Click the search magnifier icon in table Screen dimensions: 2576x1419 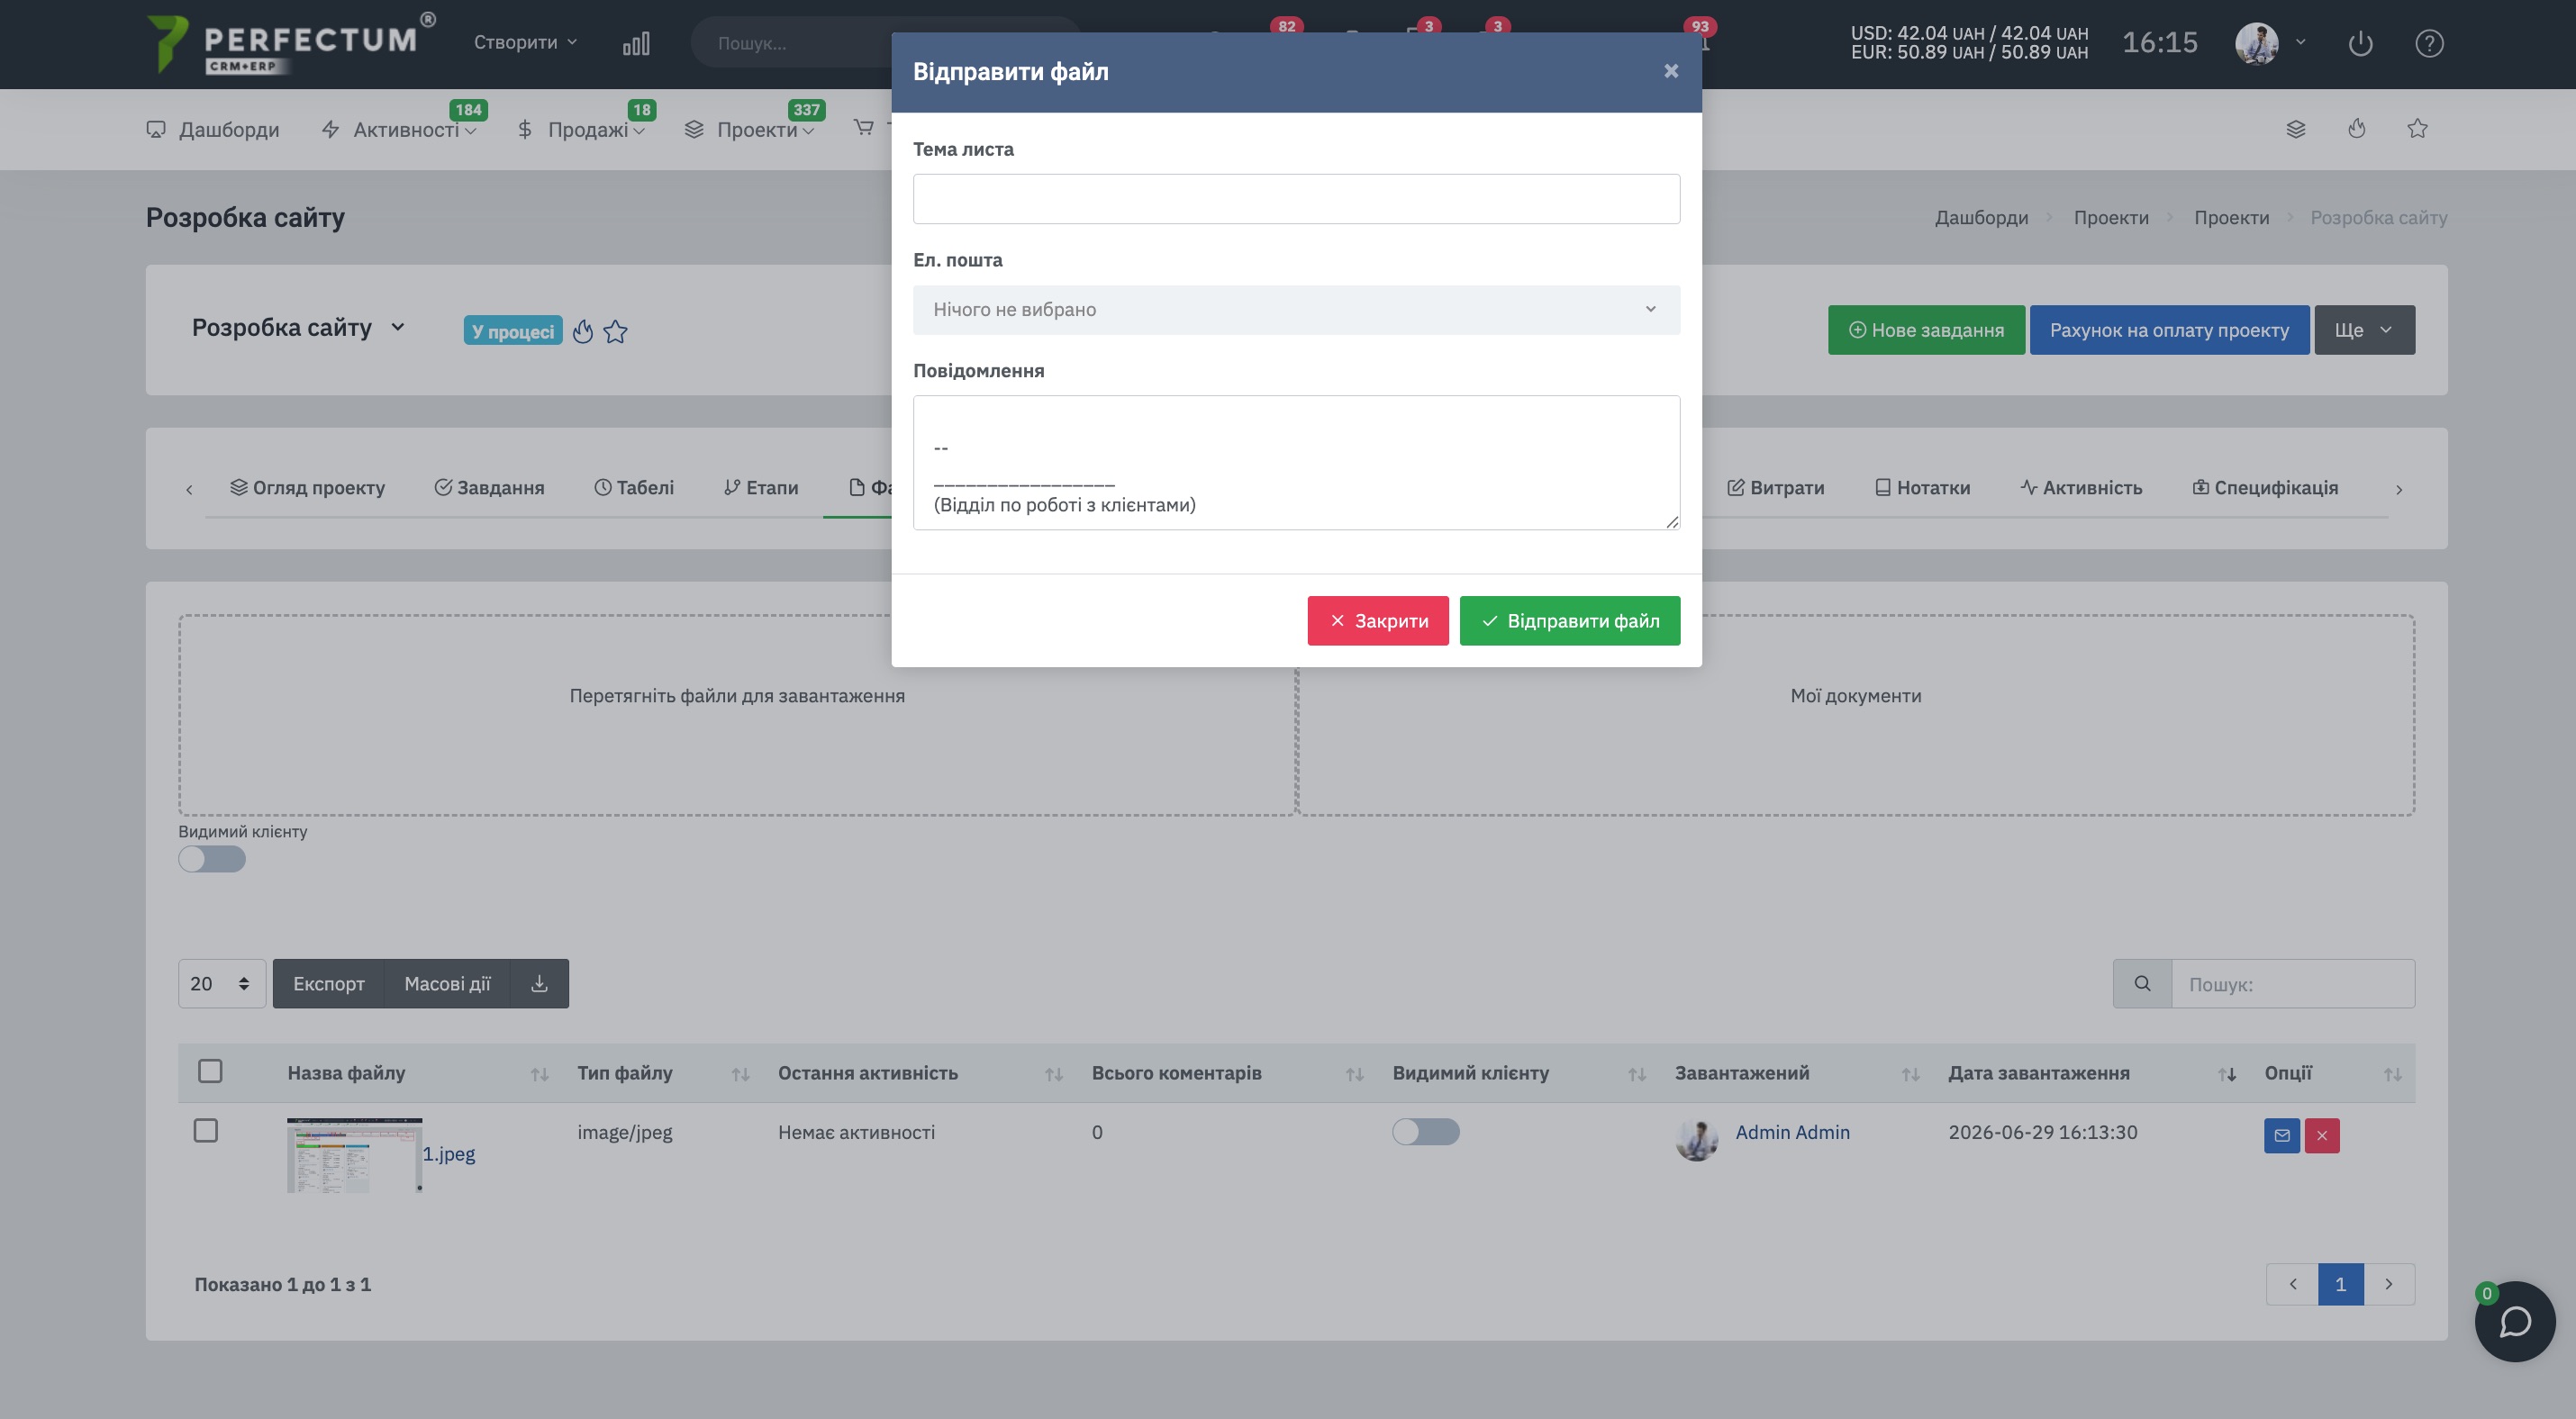(2142, 983)
